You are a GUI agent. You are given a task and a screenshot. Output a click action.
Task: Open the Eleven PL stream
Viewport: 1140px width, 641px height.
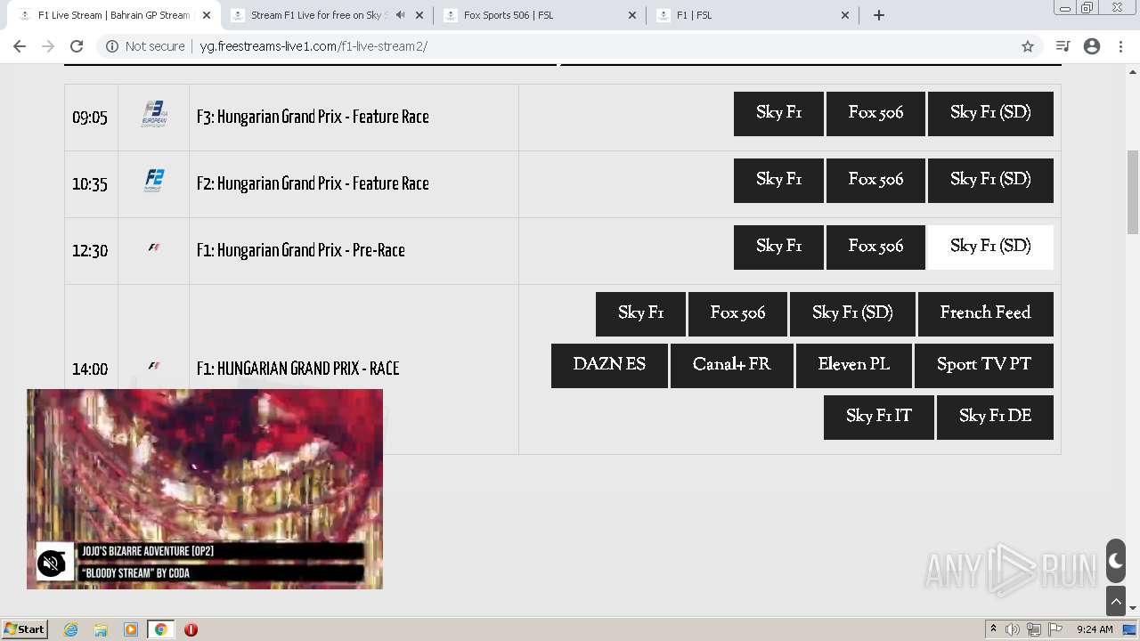[x=854, y=366]
